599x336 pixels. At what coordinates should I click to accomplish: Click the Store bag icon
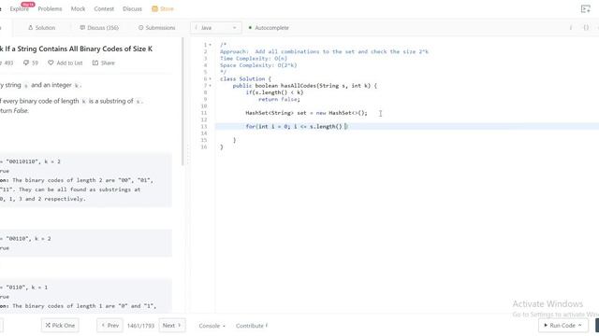(x=154, y=8)
